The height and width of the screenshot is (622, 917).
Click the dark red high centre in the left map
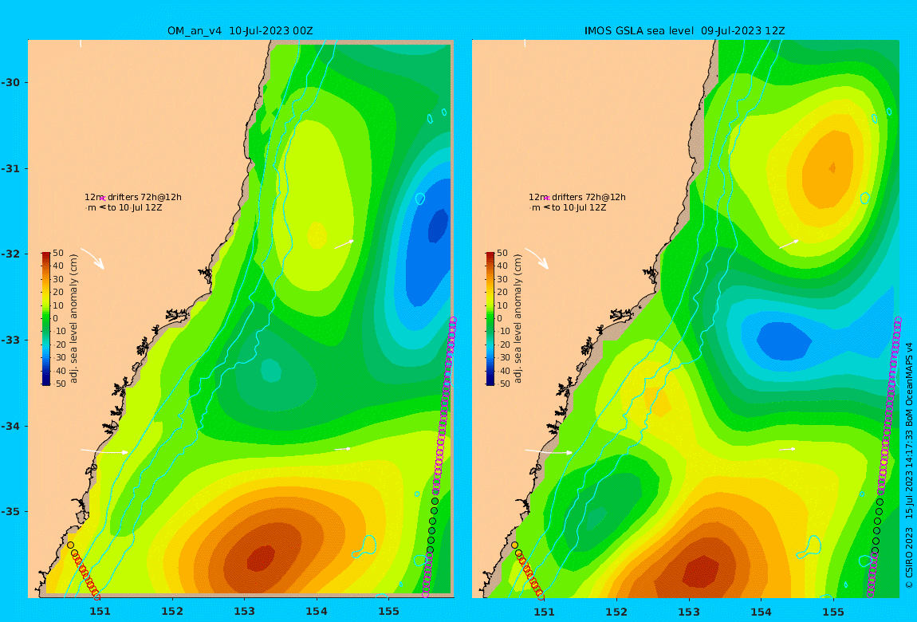click(260, 558)
